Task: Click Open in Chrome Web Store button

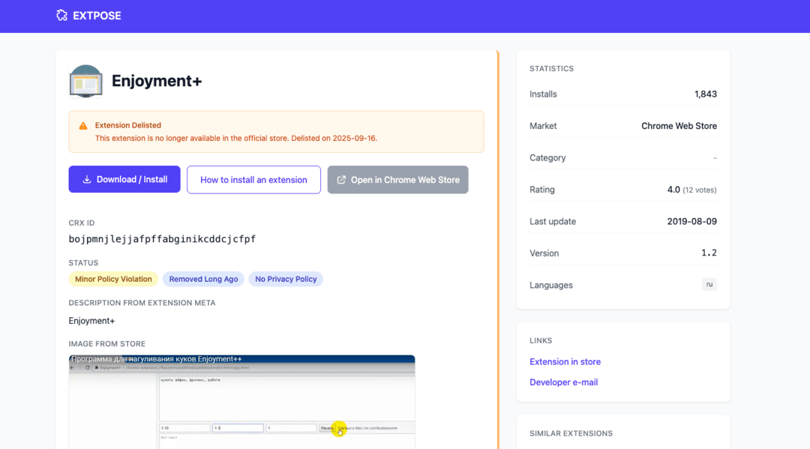Action: (x=397, y=180)
